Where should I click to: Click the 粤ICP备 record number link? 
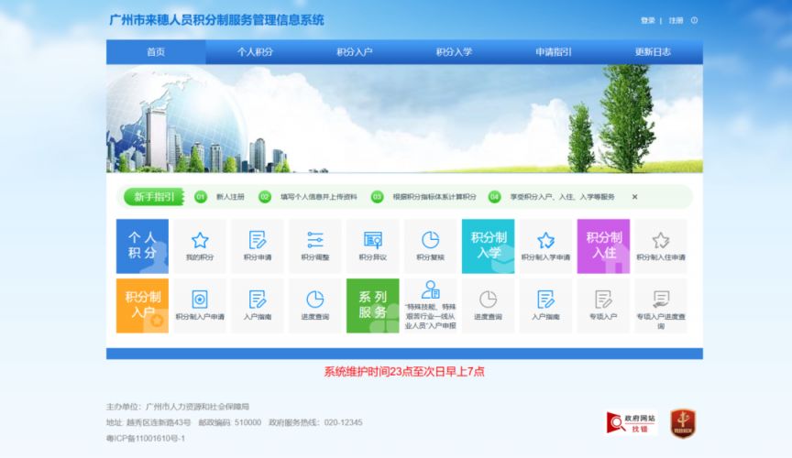146,438
